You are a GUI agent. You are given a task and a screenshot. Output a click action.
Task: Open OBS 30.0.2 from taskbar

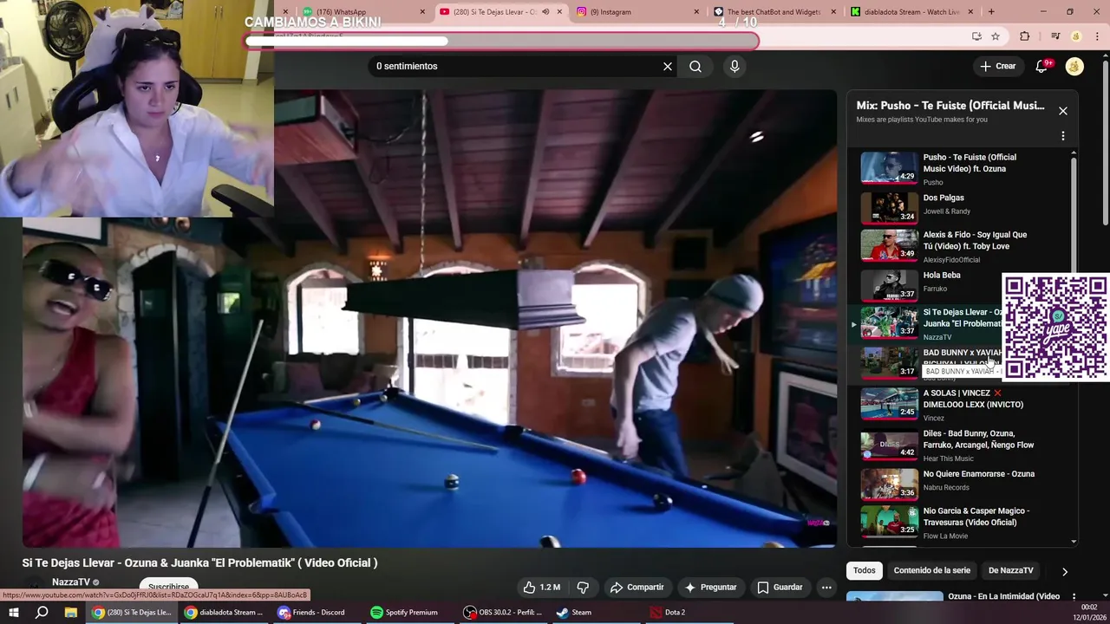tap(501, 613)
